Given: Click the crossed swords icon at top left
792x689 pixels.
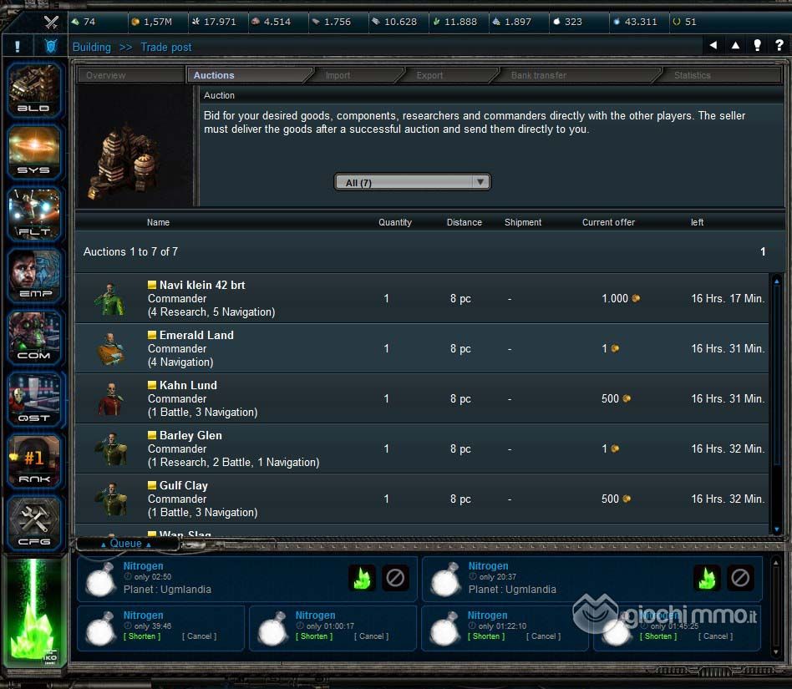Looking at the screenshot, I should point(51,22).
